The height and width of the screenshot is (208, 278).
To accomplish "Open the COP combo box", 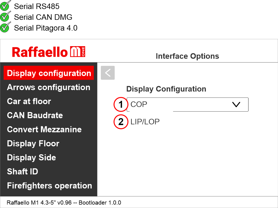I will click(x=181, y=105).
